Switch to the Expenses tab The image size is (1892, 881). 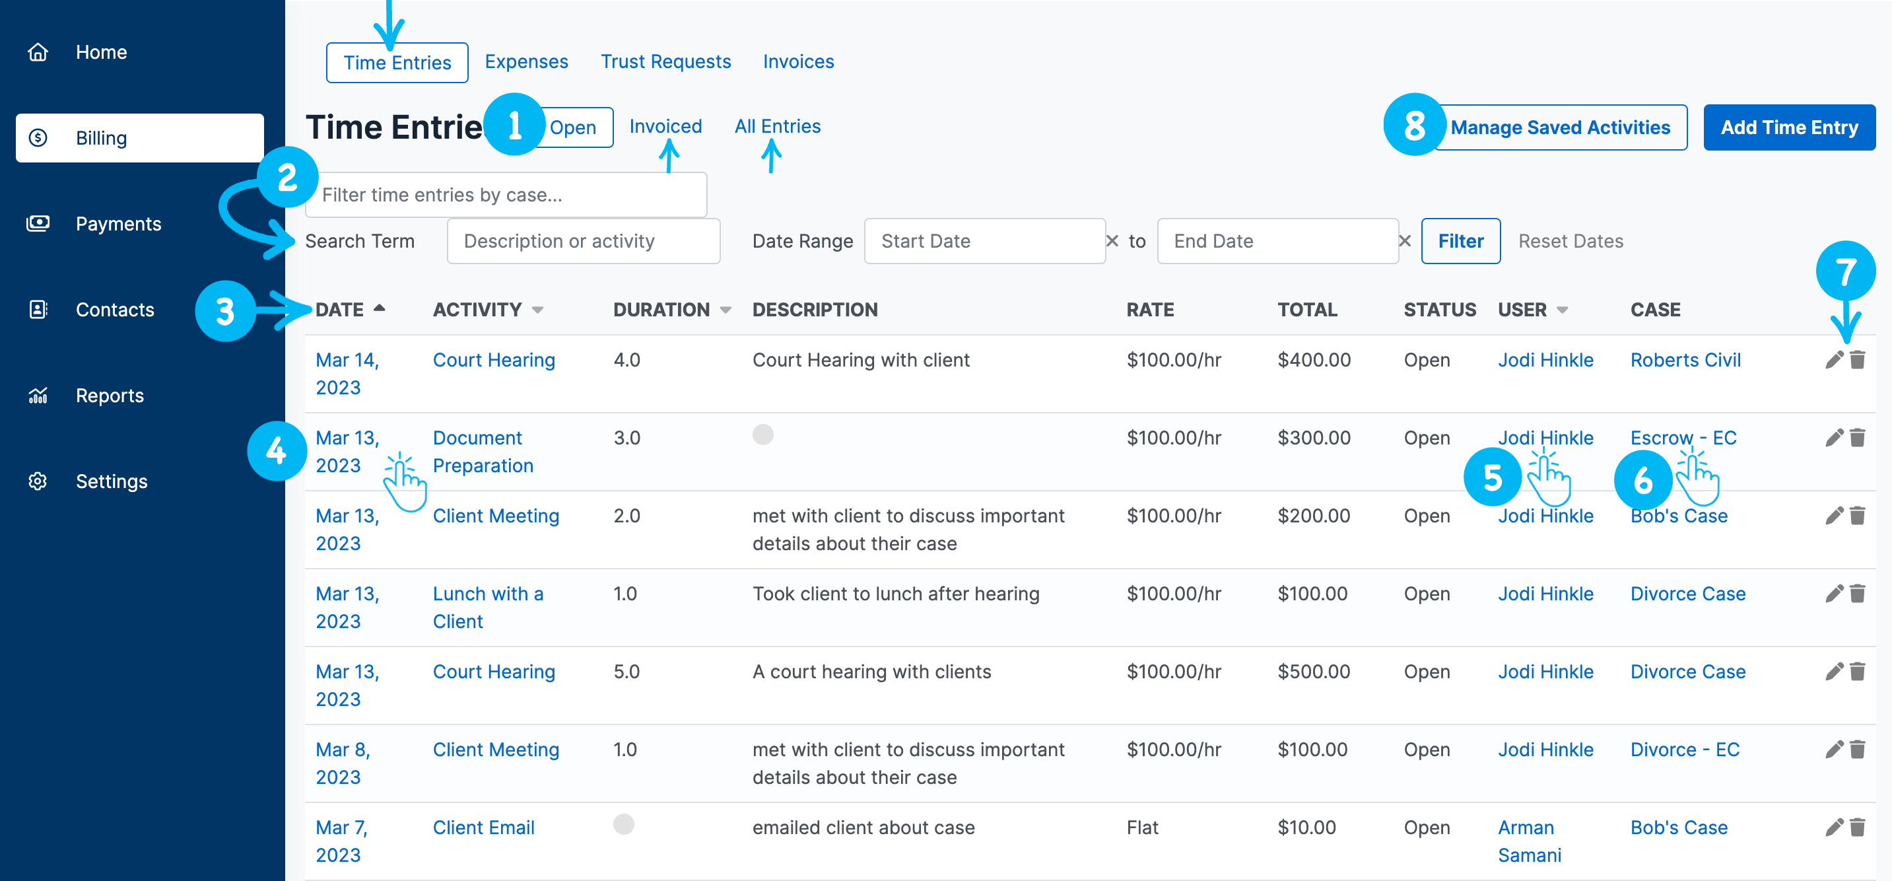click(x=526, y=61)
